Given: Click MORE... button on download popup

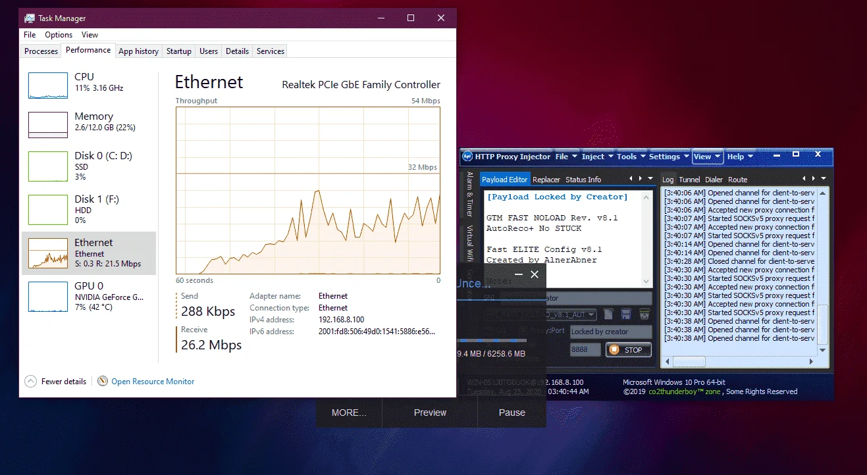Looking at the screenshot, I should pos(349,413).
